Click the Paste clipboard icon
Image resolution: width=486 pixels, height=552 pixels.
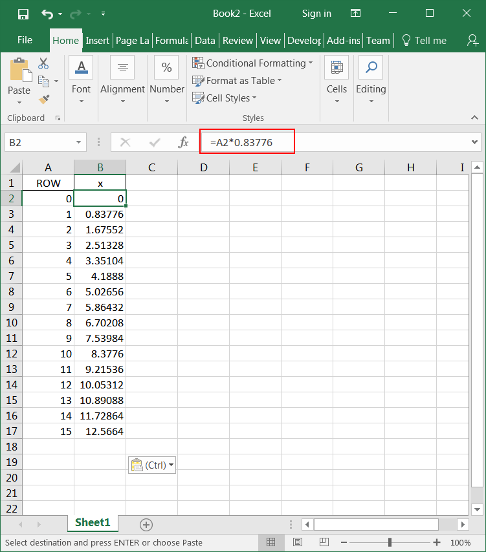(x=21, y=70)
